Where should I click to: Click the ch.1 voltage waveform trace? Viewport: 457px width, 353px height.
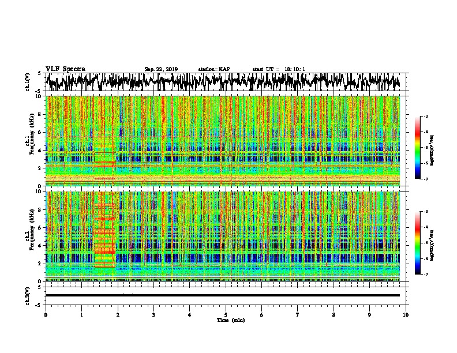coord(222,82)
